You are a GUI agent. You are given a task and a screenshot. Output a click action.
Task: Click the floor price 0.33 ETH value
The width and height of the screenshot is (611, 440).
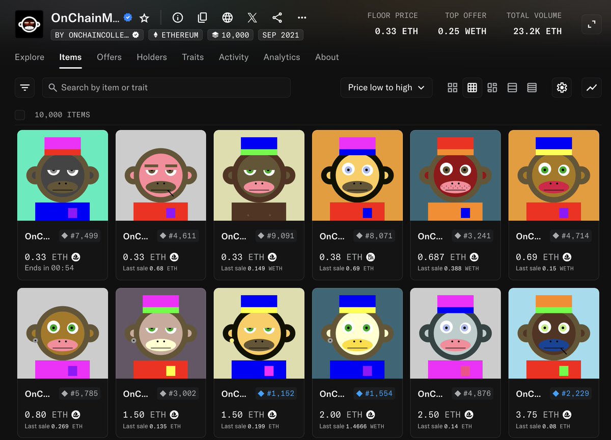[396, 32]
